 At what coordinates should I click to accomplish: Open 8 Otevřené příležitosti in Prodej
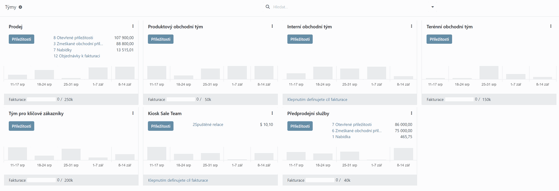click(73, 38)
